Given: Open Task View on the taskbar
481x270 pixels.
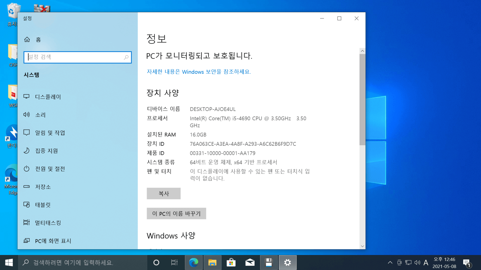Looking at the screenshot, I should tap(174, 262).
